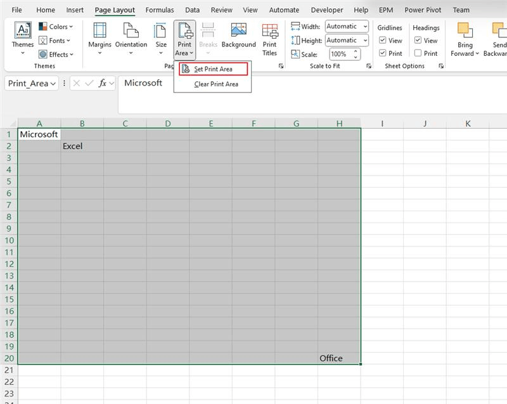Switch to the Team tab

coord(461,10)
